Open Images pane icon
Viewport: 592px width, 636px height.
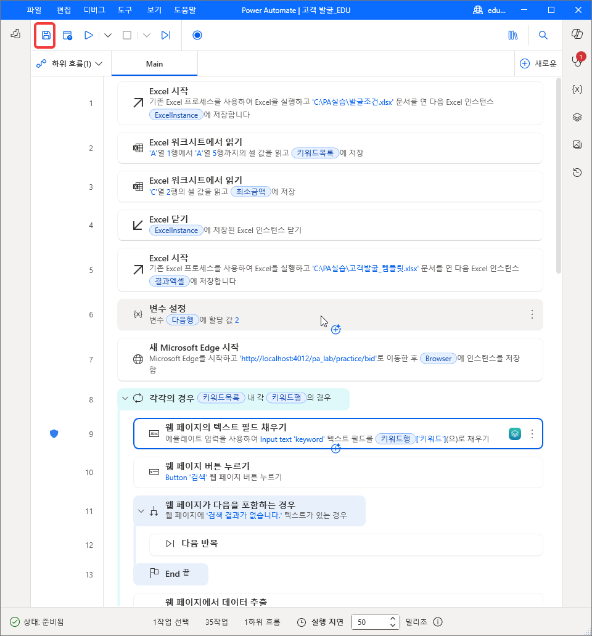577,145
